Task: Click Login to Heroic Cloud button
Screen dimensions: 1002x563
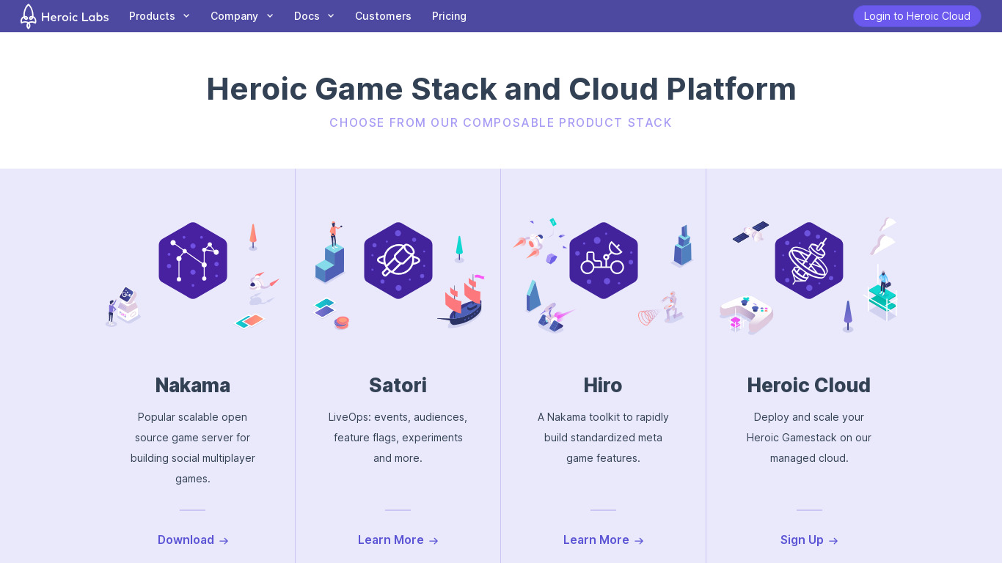Action: pyautogui.click(x=917, y=16)
